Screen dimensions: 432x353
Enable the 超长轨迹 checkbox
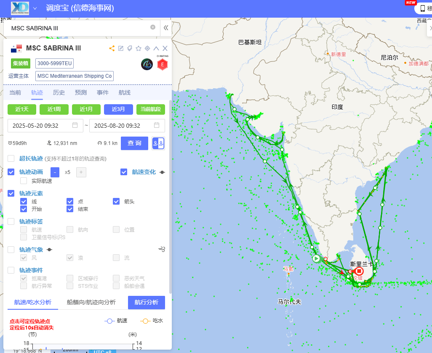11,158
